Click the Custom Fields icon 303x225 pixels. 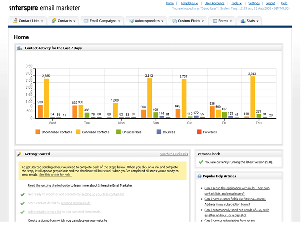(174, 21)
